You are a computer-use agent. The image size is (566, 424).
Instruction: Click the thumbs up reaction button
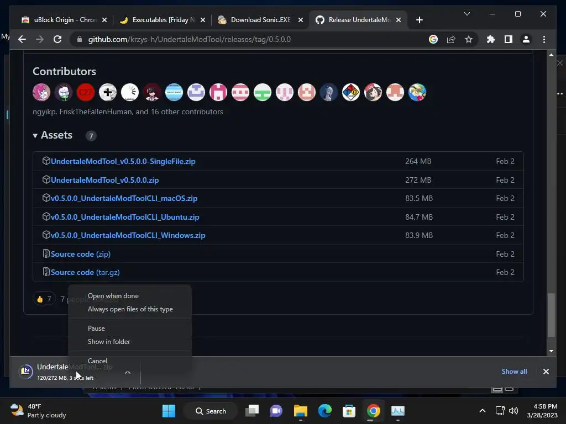(44, 299)
